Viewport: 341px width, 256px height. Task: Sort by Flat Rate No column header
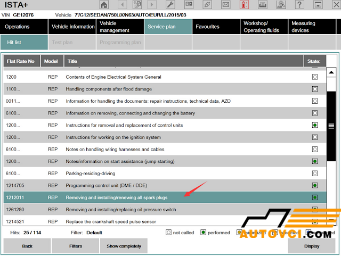22,61
